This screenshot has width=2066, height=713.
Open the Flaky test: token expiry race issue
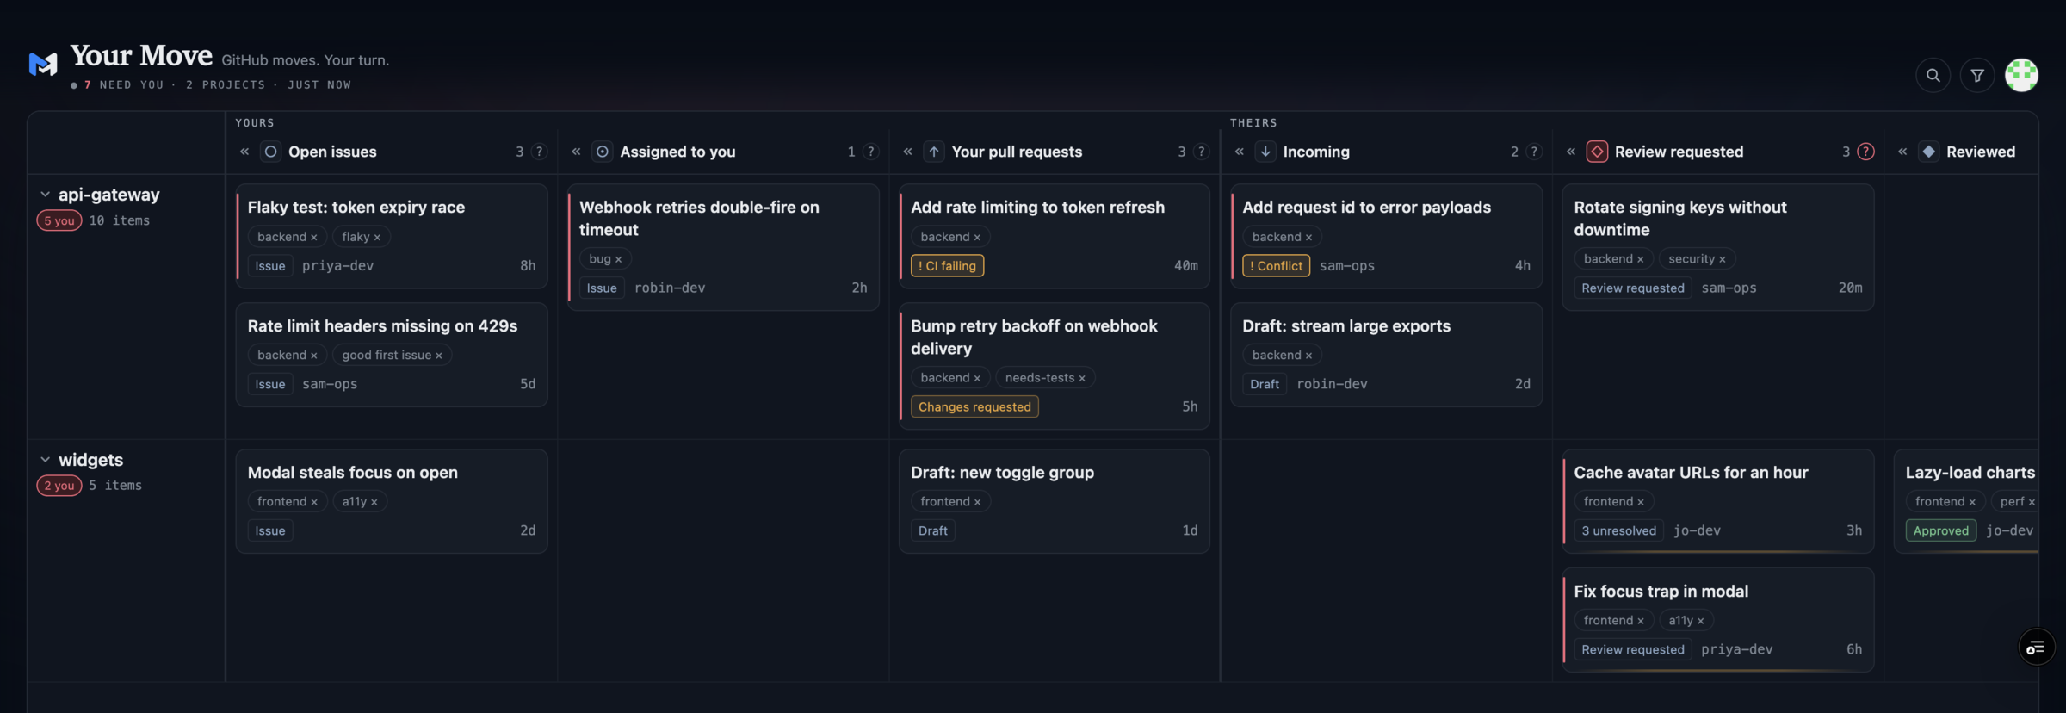pyautogui.click(x=392, y=236)
